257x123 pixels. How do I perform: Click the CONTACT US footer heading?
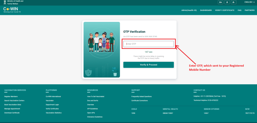point(199,90)
